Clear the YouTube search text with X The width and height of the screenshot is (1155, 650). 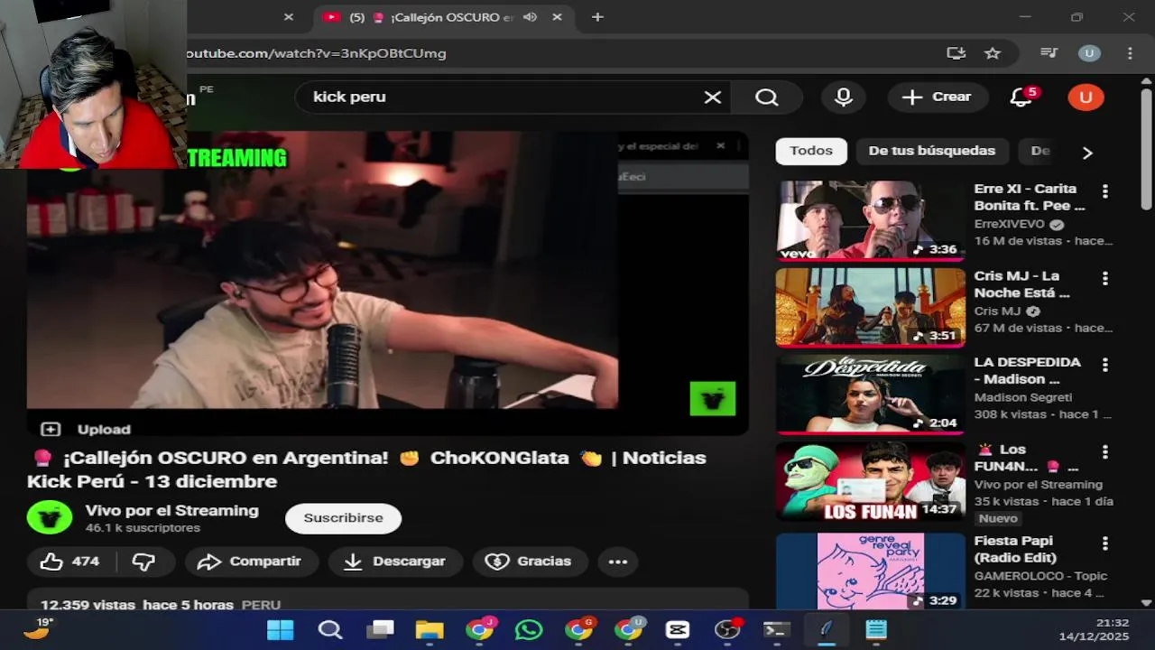point(713,97)
